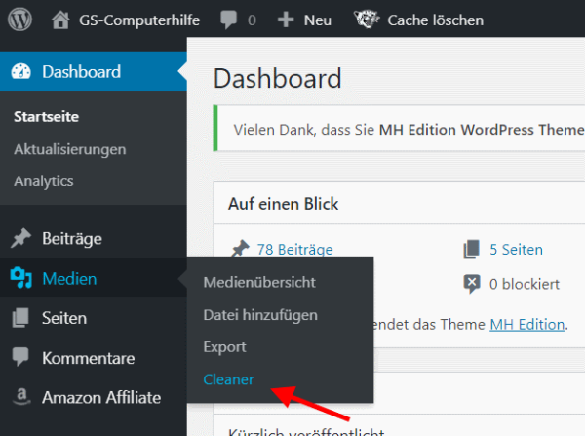Open the Medien menu

pos(69,279)
